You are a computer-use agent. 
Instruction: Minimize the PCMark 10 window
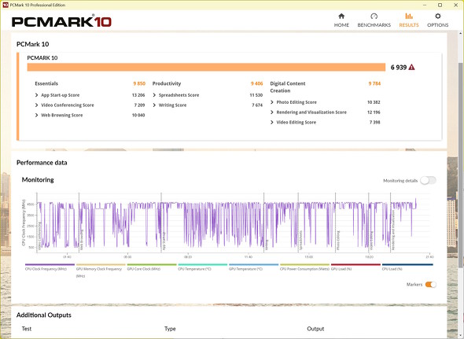(x=425, y=5)
